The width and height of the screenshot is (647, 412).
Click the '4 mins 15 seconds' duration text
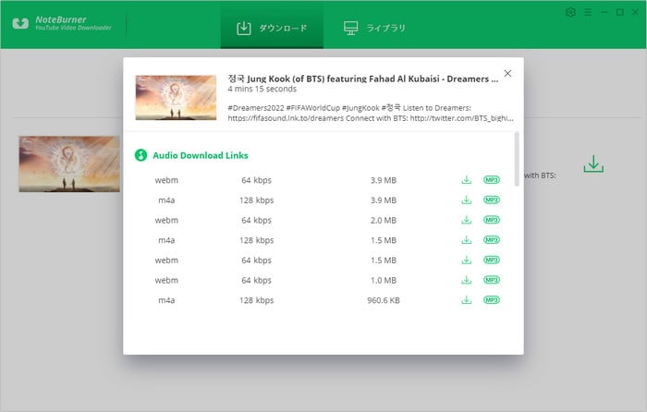coord(262,89)
